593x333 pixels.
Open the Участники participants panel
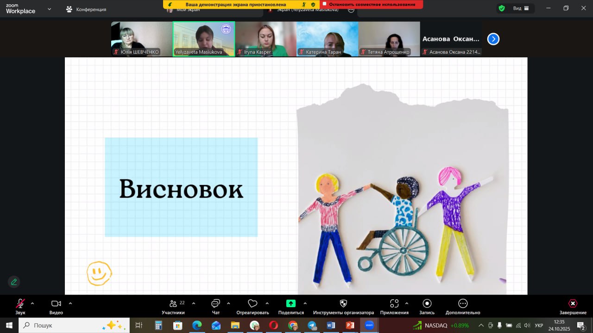point(173,304)
